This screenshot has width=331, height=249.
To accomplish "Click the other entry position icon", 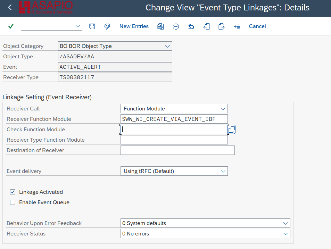I will [237, 26].
